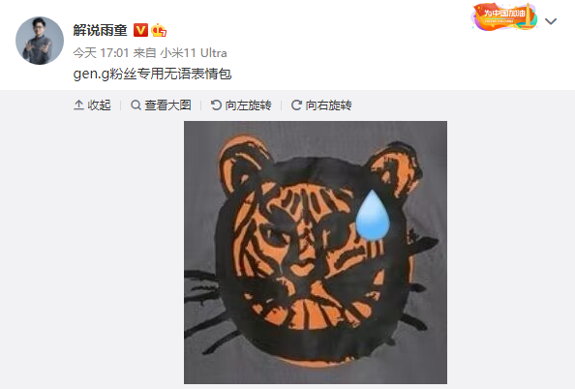Image resolution: width=575 pixels, height=389 pixels.
Task: Select 查看大图 to view full image
Action: [x=168, y=105]
